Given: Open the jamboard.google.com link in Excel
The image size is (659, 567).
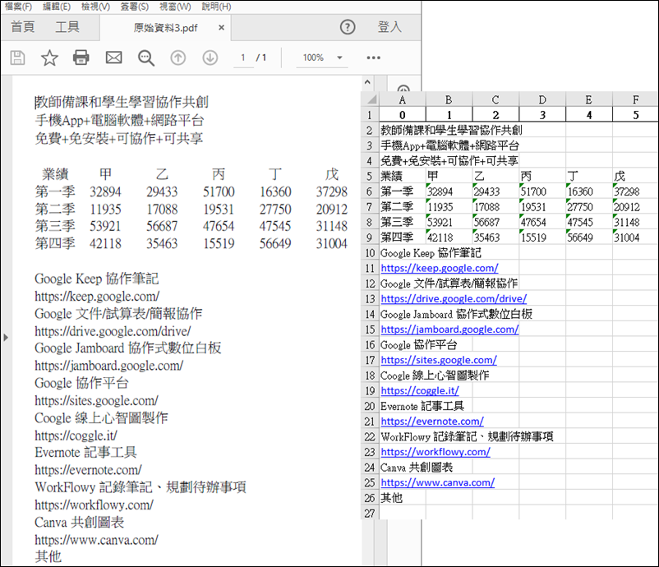Looking at the screenshot, I should point(449,330).
